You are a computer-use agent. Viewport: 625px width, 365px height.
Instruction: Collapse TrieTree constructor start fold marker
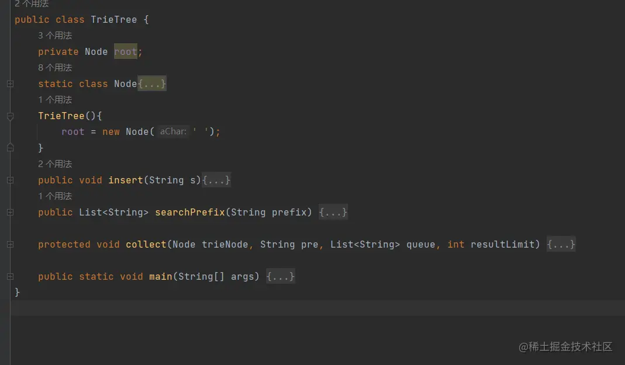coord(11,116)
